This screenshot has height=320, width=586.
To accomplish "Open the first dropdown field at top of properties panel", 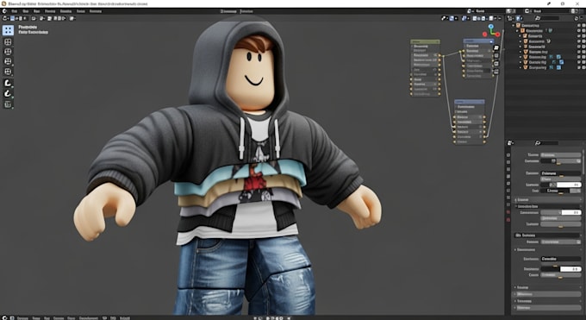I will point(561,155).
